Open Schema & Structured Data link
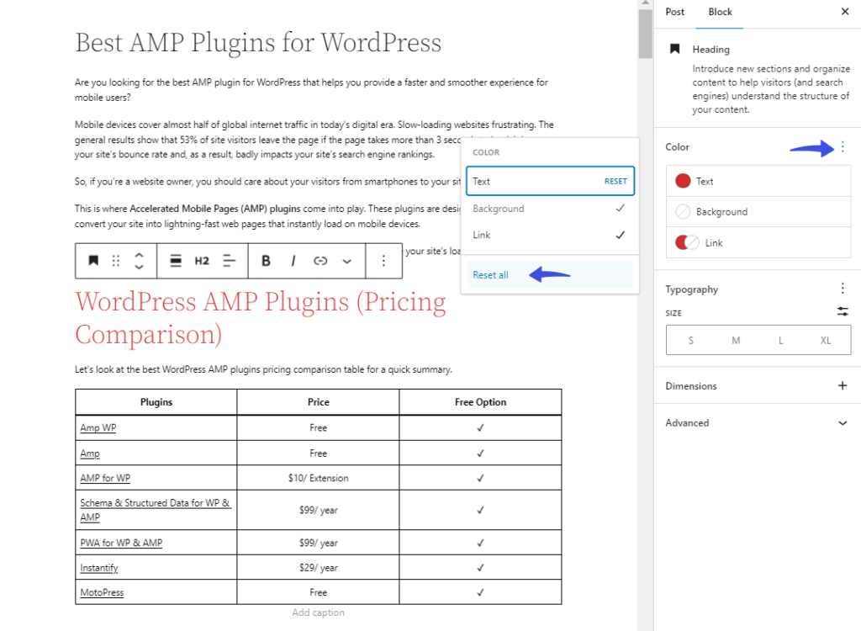This screenshot has width=861, height=631. pos(155,510)
